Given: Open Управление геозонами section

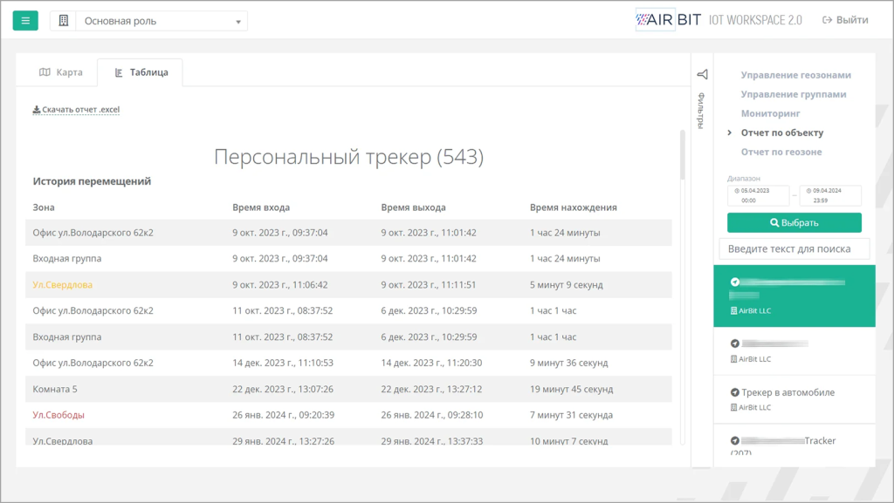Looking at the screenshot, I should 795,75.
